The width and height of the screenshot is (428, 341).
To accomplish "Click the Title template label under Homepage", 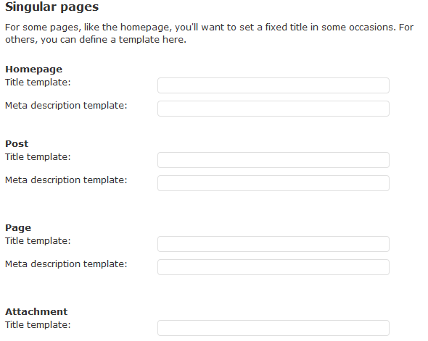I will click(x=38, y=83).
